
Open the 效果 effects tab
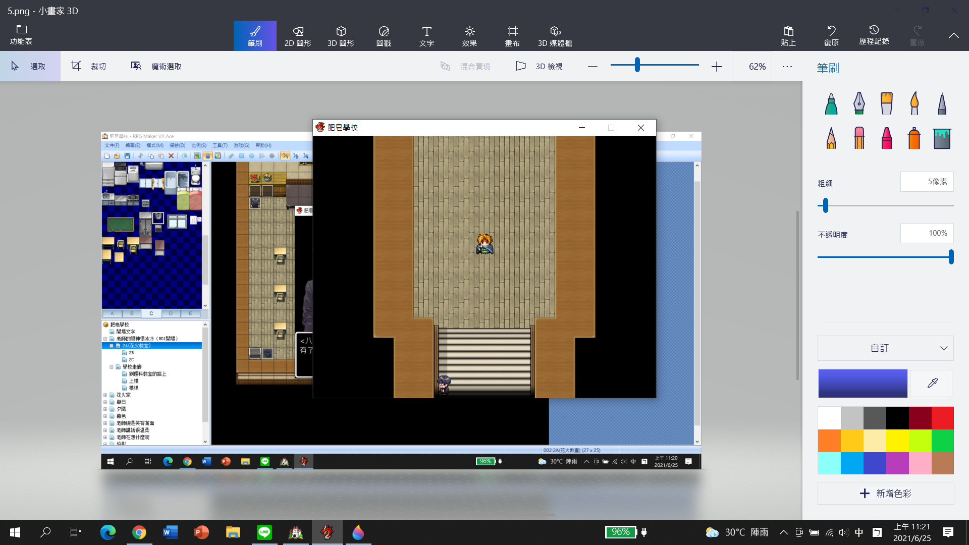(469, 36)
